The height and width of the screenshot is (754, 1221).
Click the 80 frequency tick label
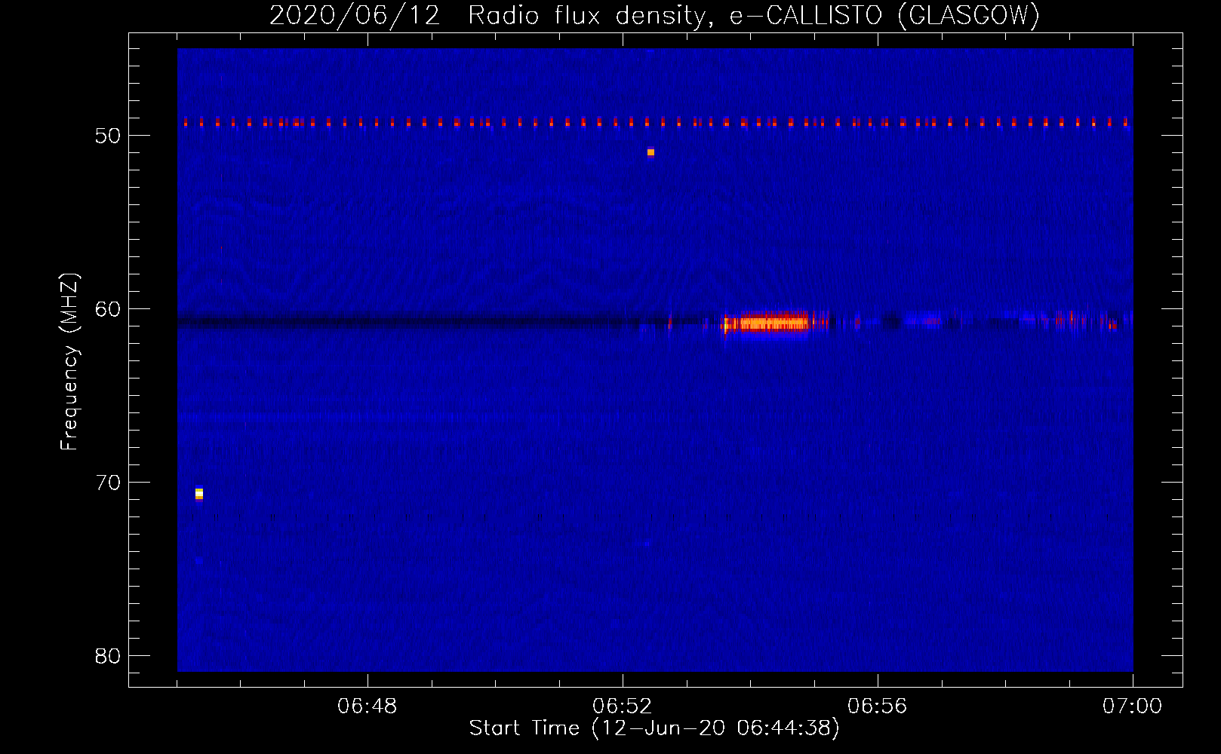(108, 656)
